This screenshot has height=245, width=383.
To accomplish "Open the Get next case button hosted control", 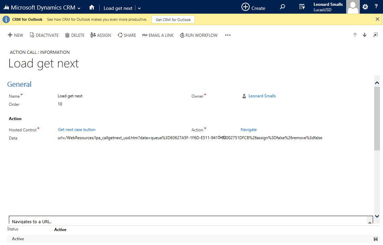I will [77, 130].
